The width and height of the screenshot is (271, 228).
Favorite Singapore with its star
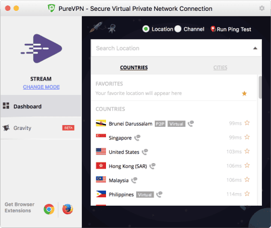[247, 137]
